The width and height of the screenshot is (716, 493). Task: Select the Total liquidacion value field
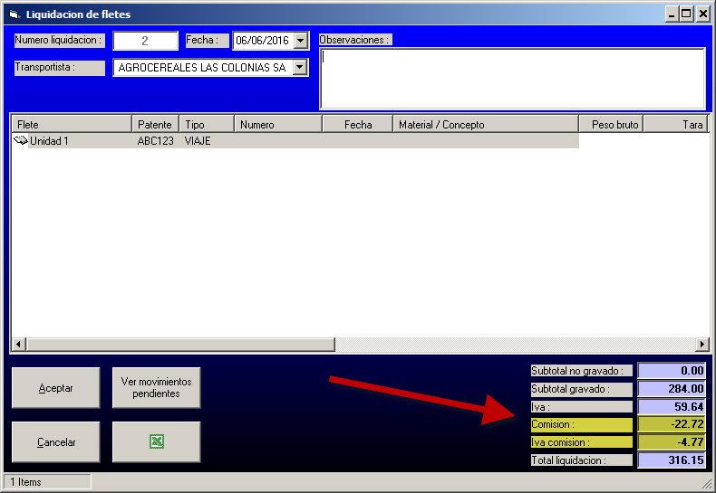tap(672, 460)
